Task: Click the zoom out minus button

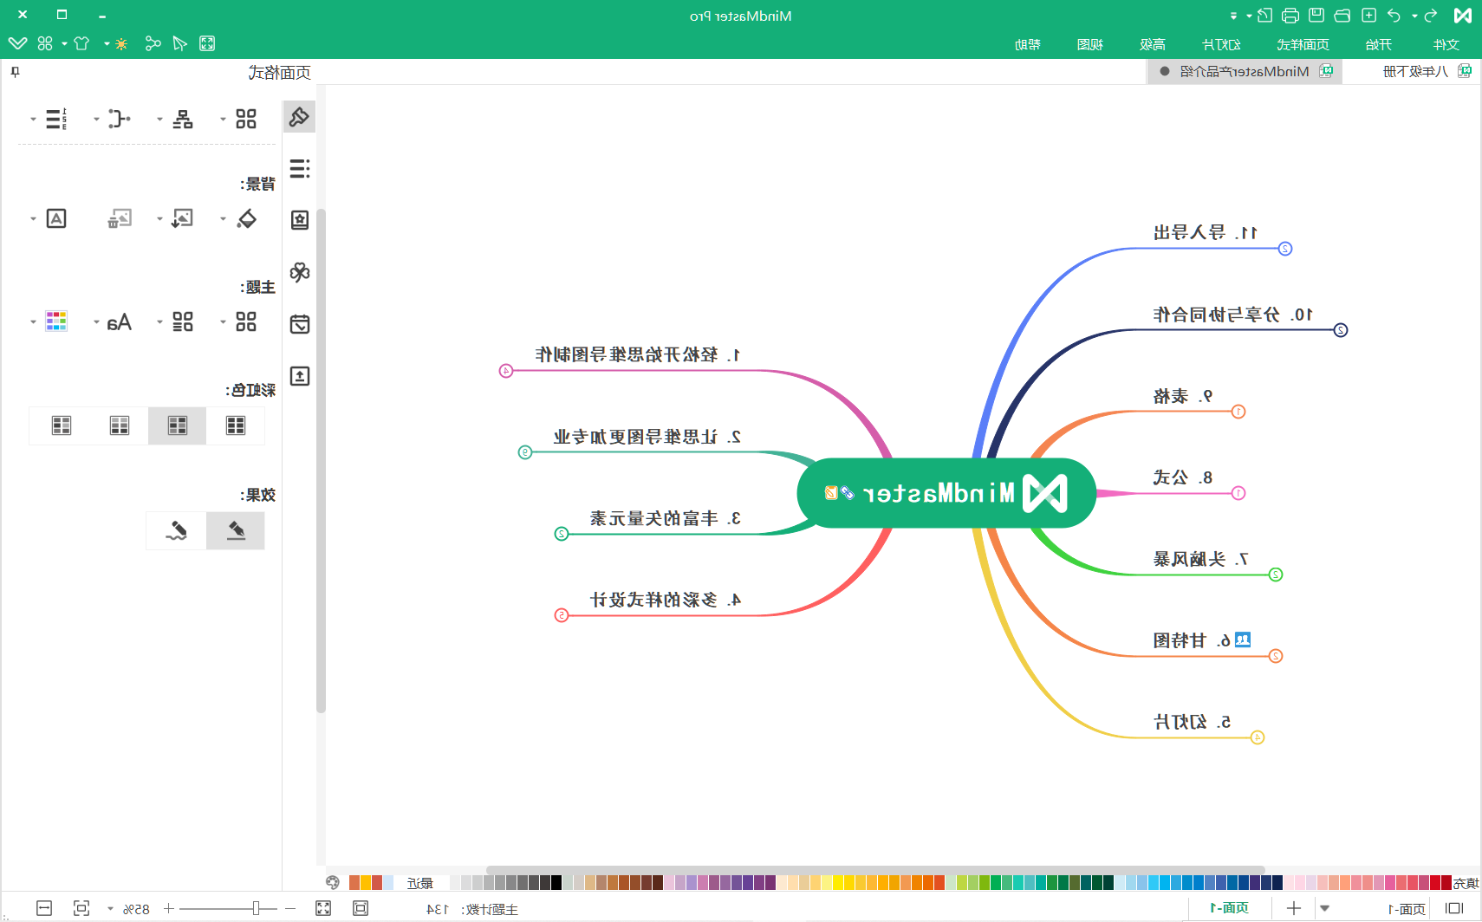Action: [x=290, y=908]
